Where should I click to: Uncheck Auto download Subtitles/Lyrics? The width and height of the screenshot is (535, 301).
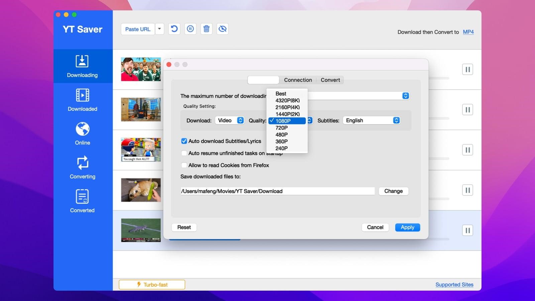[x=184, y=141]
